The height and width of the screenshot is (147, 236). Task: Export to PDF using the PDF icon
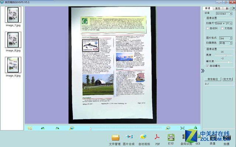point(157,137)
